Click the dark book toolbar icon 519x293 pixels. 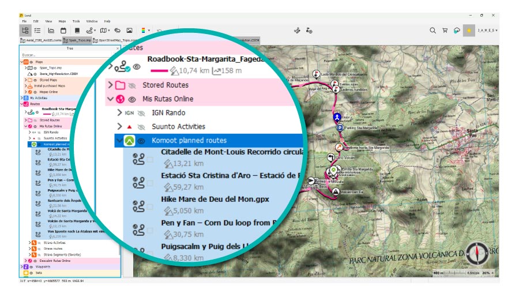(77, 31)
